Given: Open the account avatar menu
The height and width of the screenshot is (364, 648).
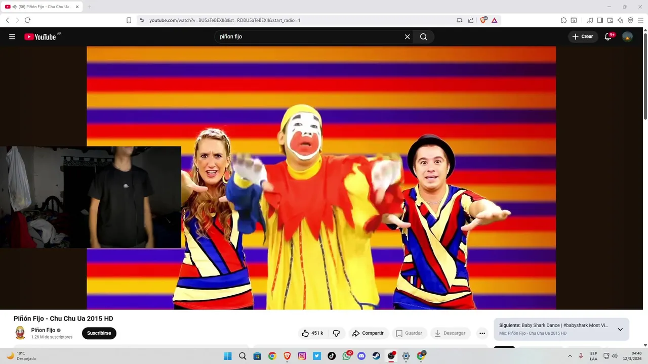Looking at the screenshot, I should point(627,36).
